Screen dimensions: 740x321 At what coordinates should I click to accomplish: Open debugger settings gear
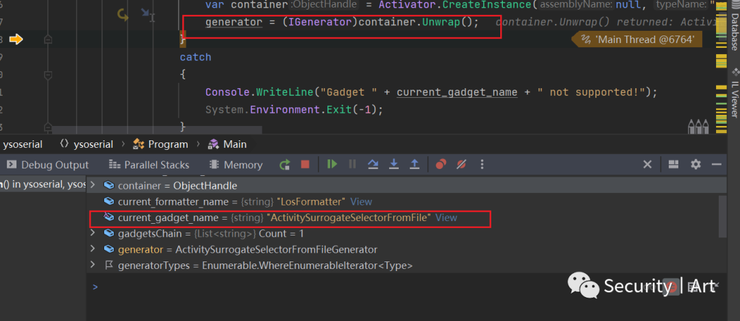click(x=695, y=164)
